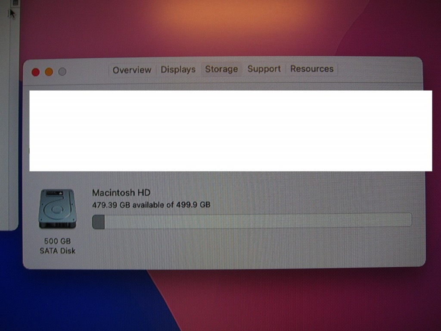Click the partially visible window on the left edge
Screen dimensions: 441x331
9,129
